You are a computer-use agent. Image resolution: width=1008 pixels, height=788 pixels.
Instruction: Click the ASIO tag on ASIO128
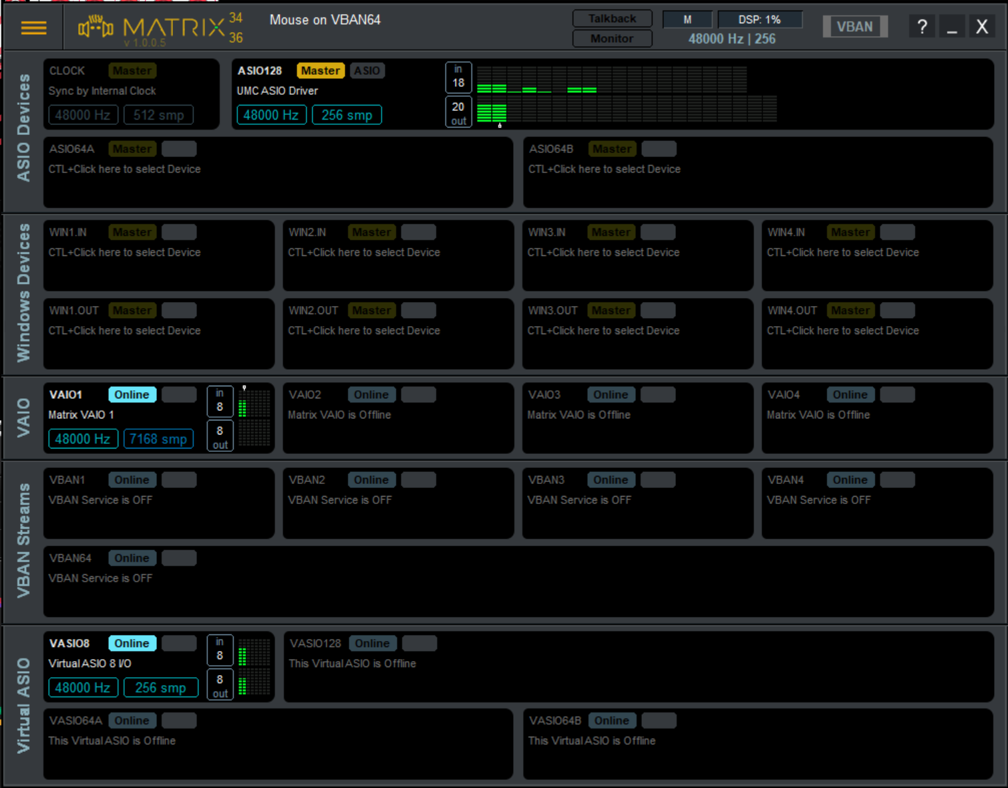pos(367,71)
